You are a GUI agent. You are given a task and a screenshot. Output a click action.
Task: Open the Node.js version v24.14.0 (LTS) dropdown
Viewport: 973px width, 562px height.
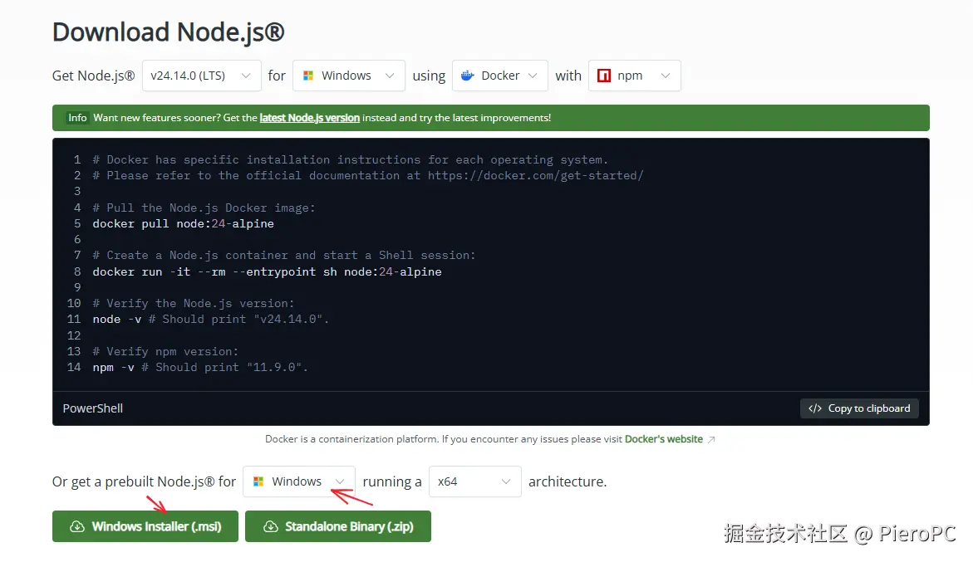tap(201, 76)
